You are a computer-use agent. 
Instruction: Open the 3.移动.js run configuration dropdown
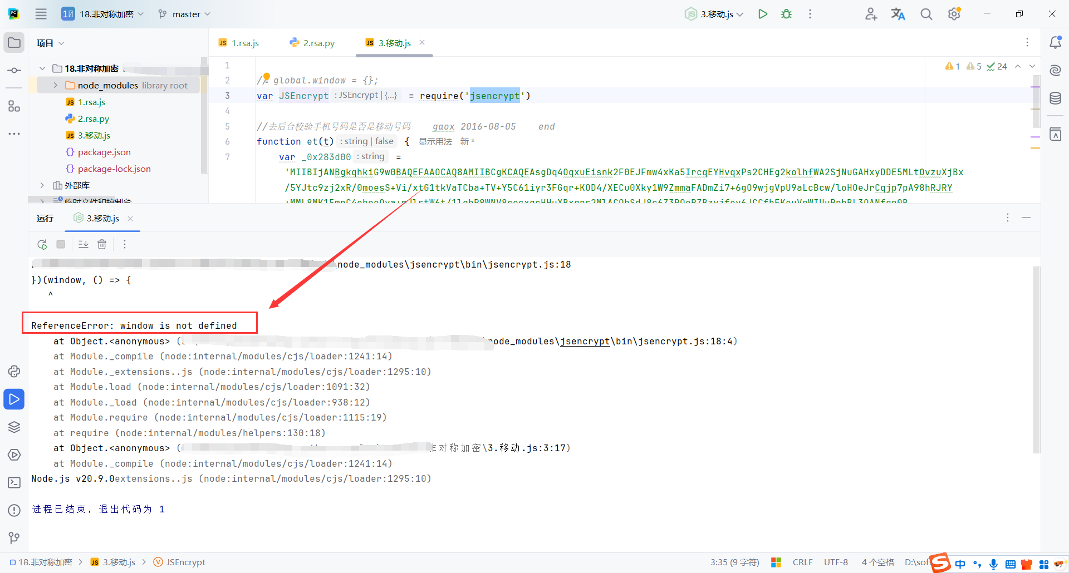pyautogui.click(x=714, y=14)
